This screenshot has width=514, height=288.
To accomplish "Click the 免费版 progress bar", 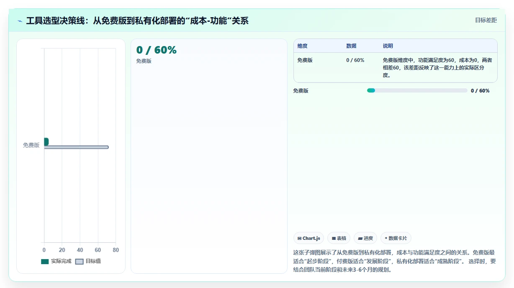I will pos(417,90).
